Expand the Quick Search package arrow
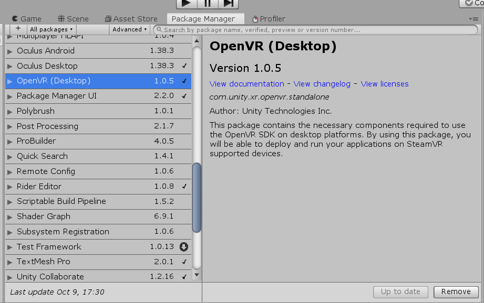484x303 pixels. coord(10,157)
